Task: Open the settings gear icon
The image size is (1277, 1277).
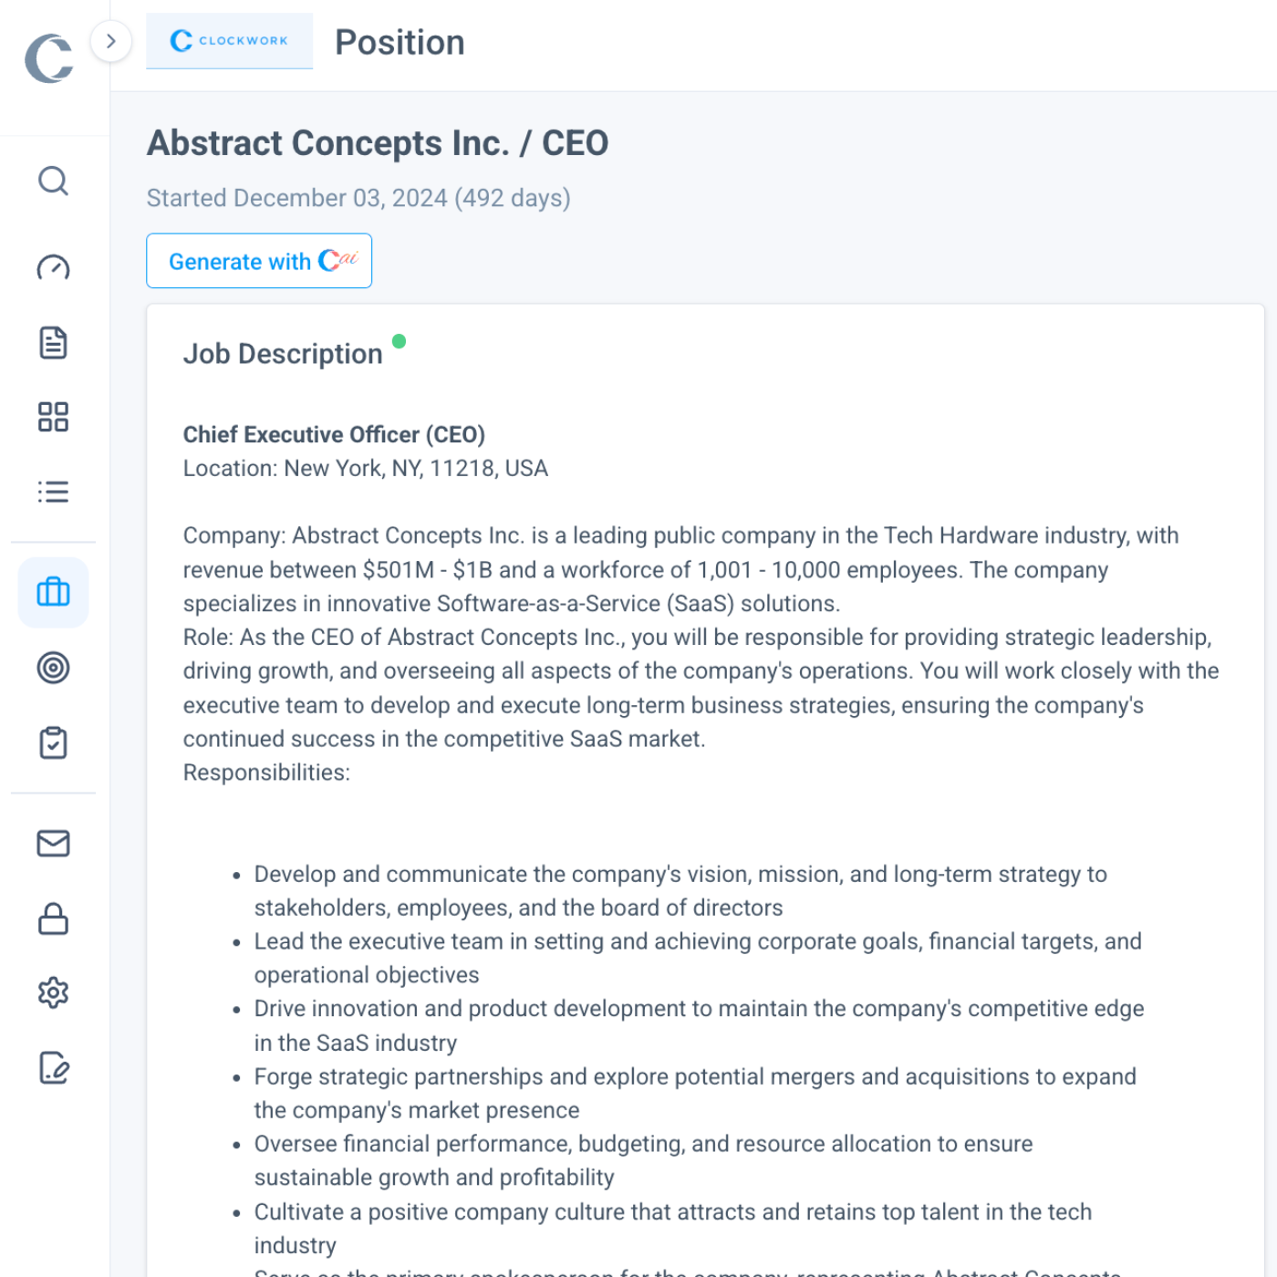Action: (53, 992)
